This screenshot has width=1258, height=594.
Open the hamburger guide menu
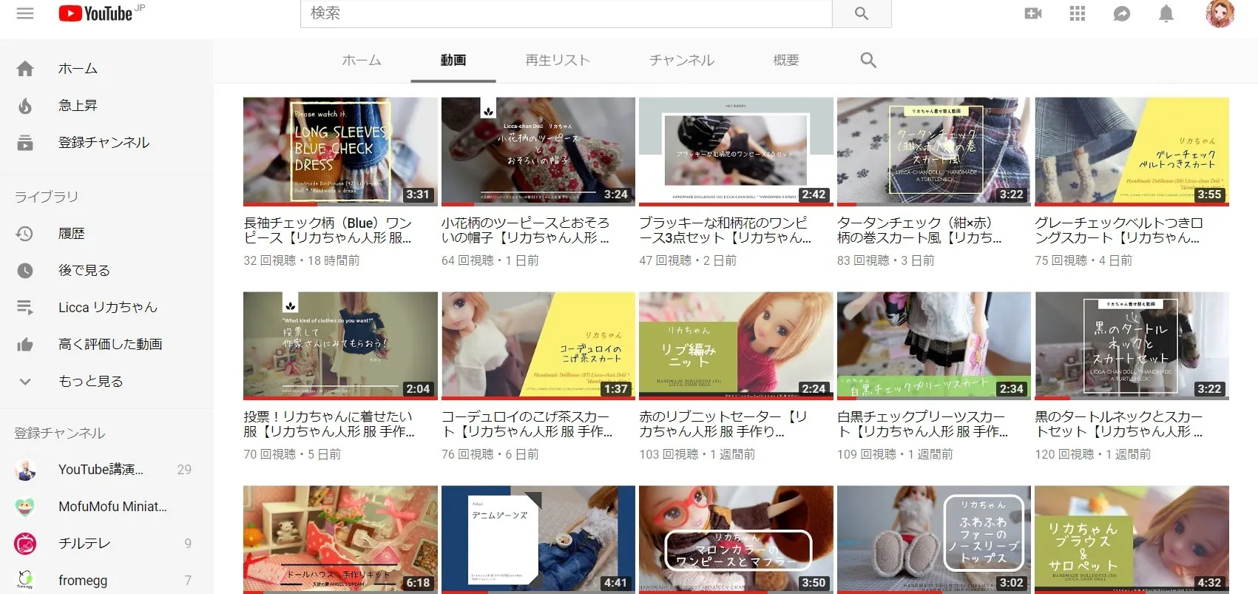click(25, 13)
